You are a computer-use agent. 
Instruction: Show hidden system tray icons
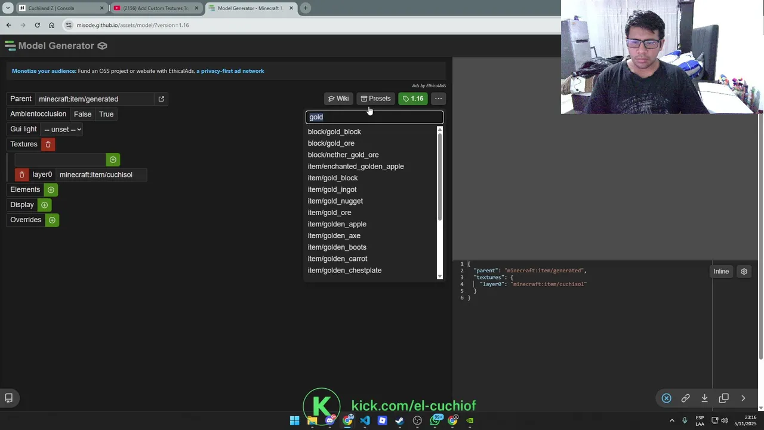(671, 420)
